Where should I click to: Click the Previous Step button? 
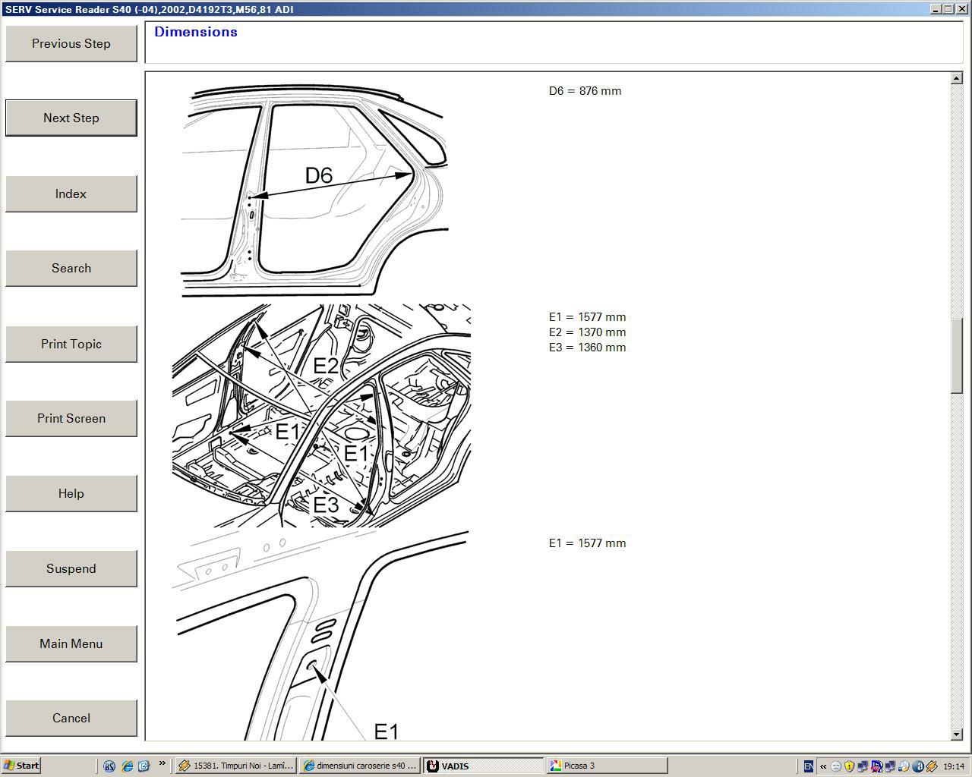[71, 44]
